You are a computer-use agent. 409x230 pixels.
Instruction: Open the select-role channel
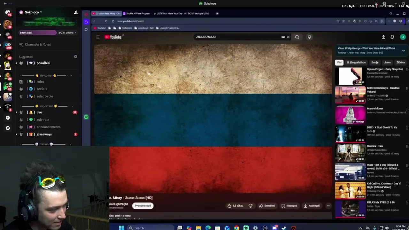point(45,96)
